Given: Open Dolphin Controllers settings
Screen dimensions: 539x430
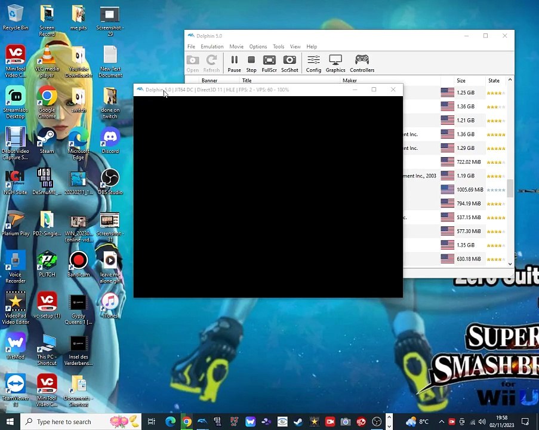Looking at the screenshot, I should (x=362, y=64).
